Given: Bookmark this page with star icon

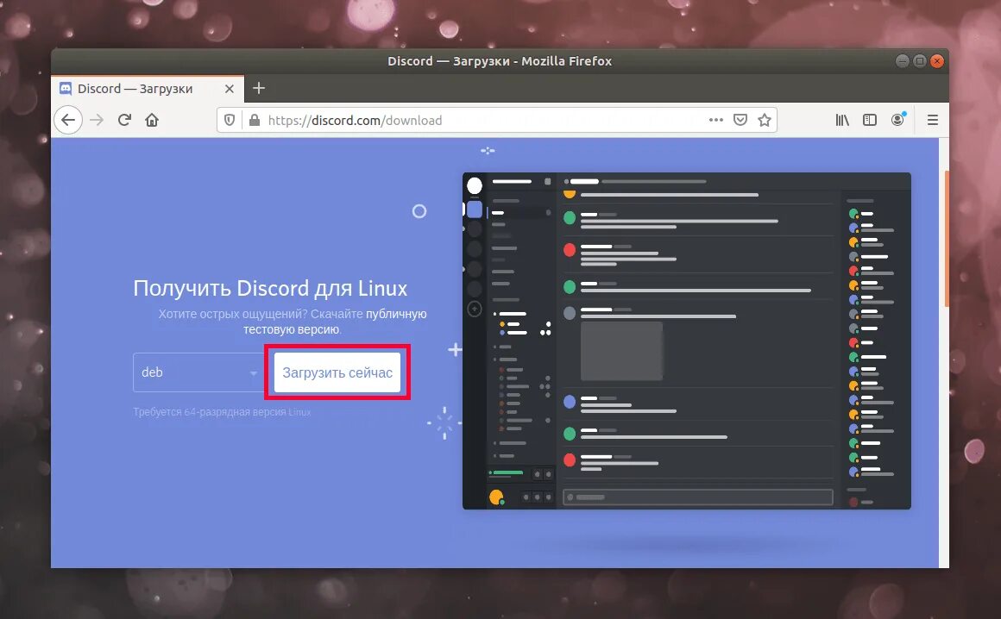Looking at the screenshot, I should [x=765, y=120].
